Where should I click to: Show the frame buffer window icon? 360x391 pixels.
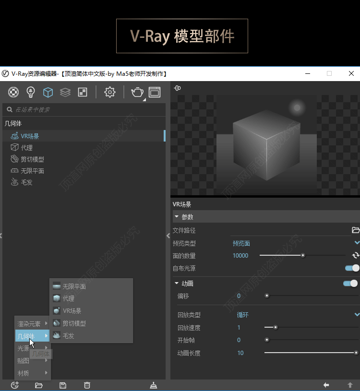[155, 92]
